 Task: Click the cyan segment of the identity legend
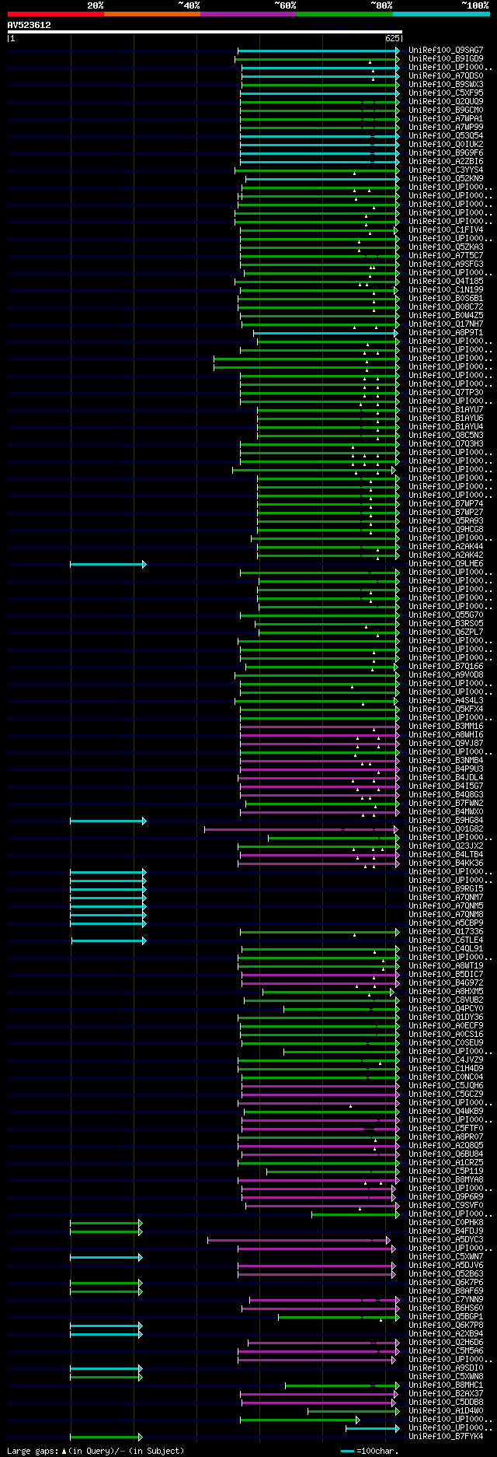(441, 13)
